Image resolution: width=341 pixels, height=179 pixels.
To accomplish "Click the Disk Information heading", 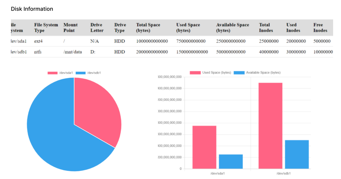I will click(32, 9).
